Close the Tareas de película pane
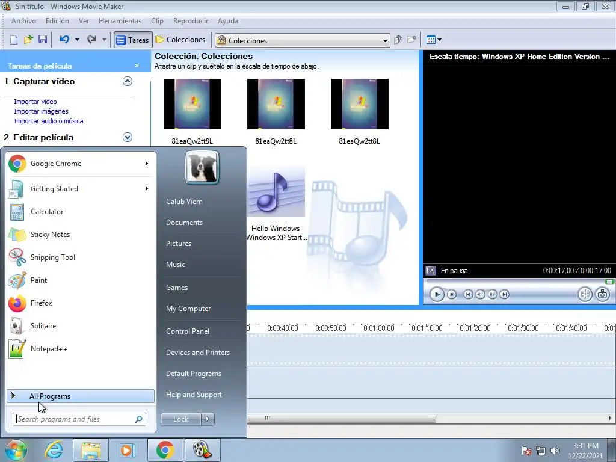 click(x=137, y=66)
